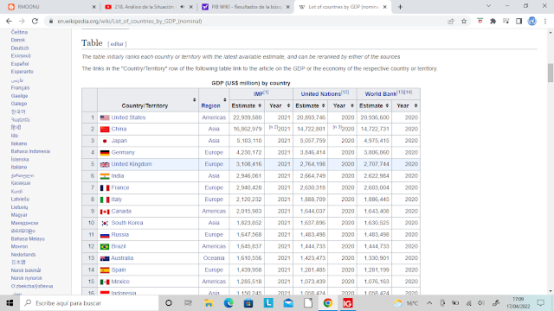Bookmark this page with the star icon

tap(464, 21)
